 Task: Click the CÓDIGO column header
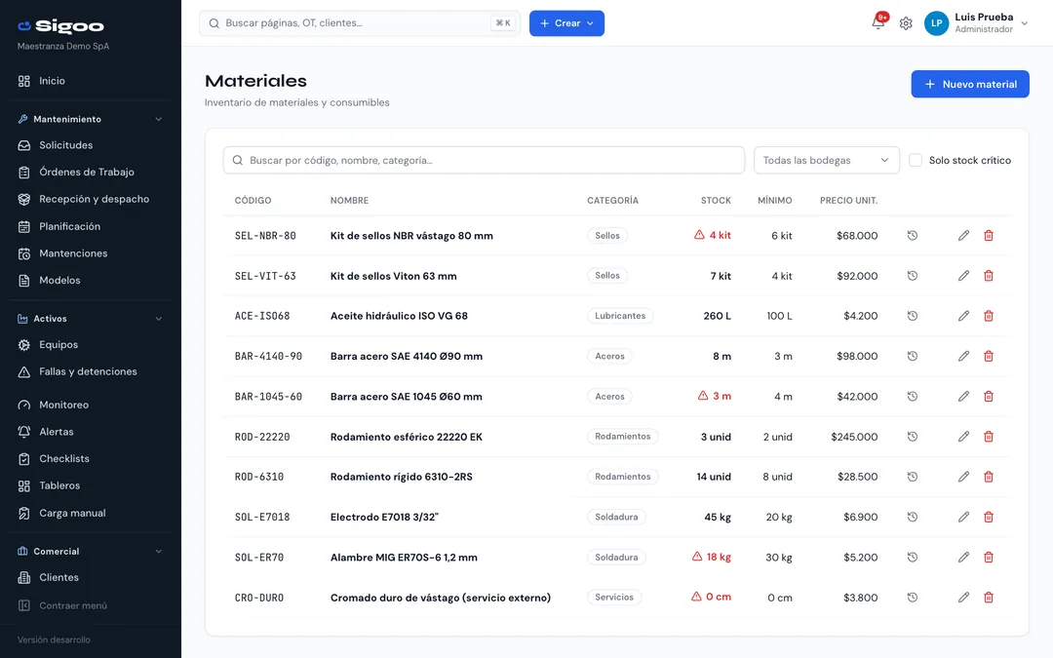pyautogui.click(x=253, y=201)
